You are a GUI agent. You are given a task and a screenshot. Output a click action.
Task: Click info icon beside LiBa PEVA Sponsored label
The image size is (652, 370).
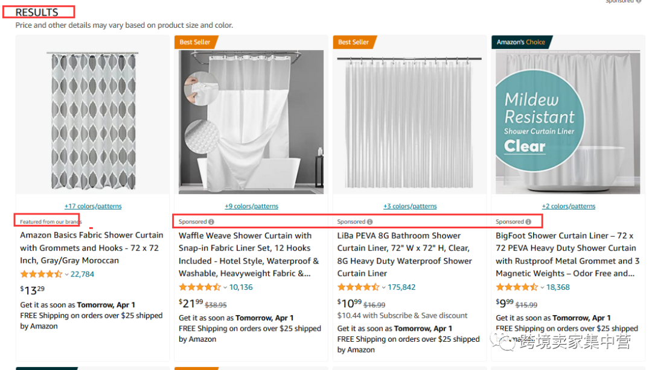point(370,222)
